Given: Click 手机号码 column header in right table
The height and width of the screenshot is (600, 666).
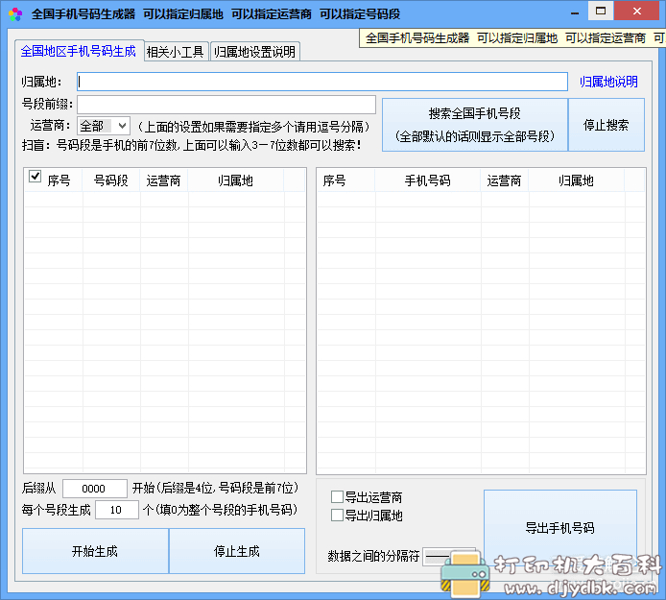Looking at the screenshot, I should click(x=427, y=180).
